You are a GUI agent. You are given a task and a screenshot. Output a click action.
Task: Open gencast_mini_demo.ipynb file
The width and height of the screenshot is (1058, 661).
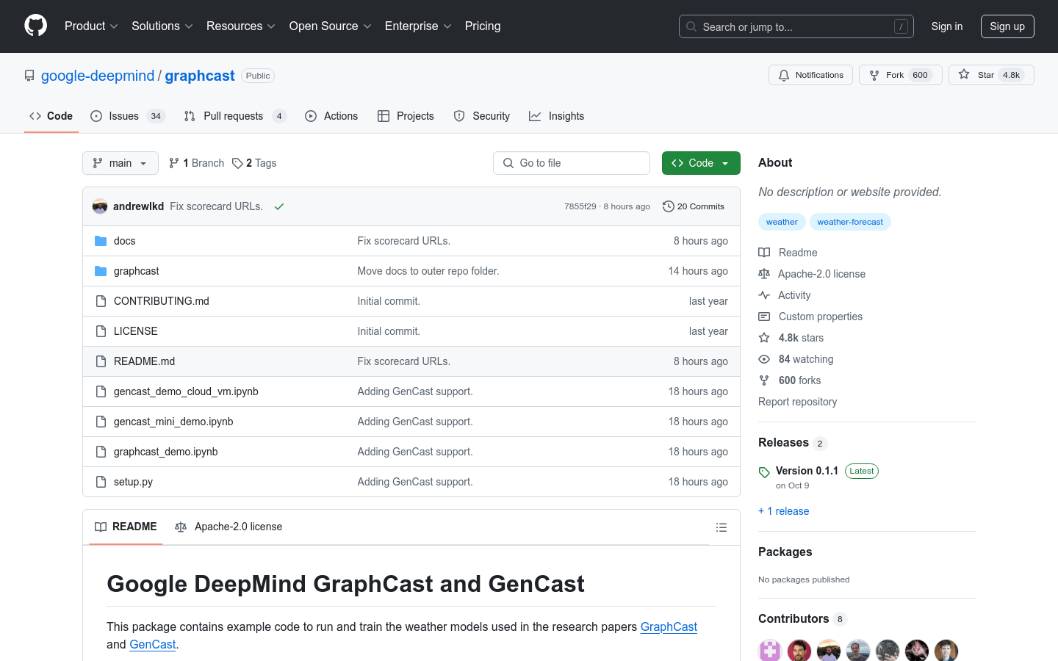tap(173, 422)
